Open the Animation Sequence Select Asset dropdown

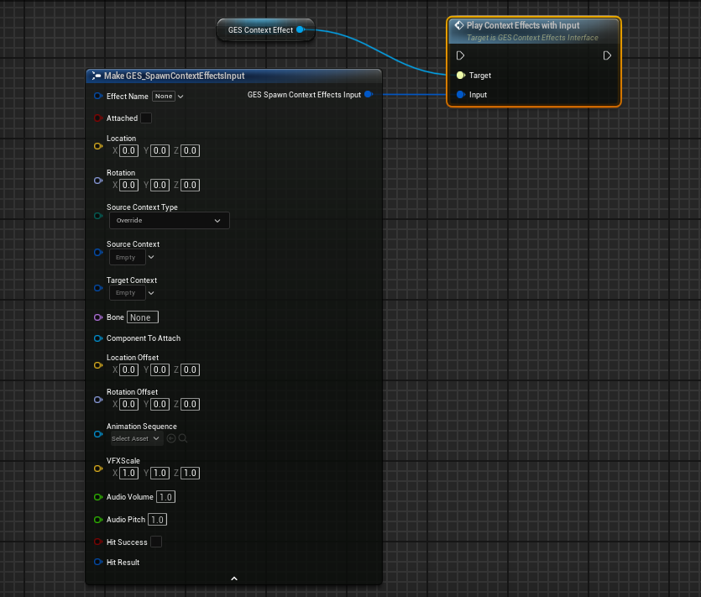click(135, 438)
